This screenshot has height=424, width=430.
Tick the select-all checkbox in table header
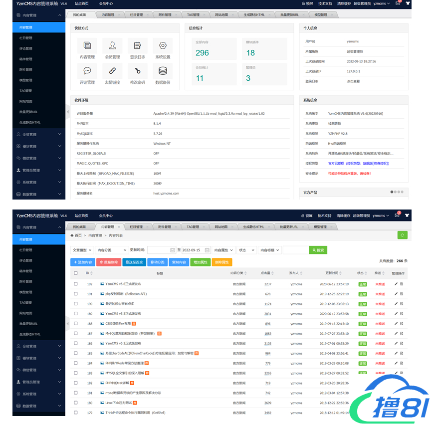coord(76,273)
